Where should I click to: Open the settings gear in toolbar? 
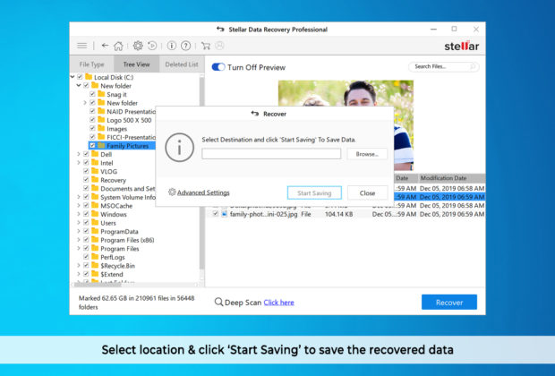pos(138,46)
